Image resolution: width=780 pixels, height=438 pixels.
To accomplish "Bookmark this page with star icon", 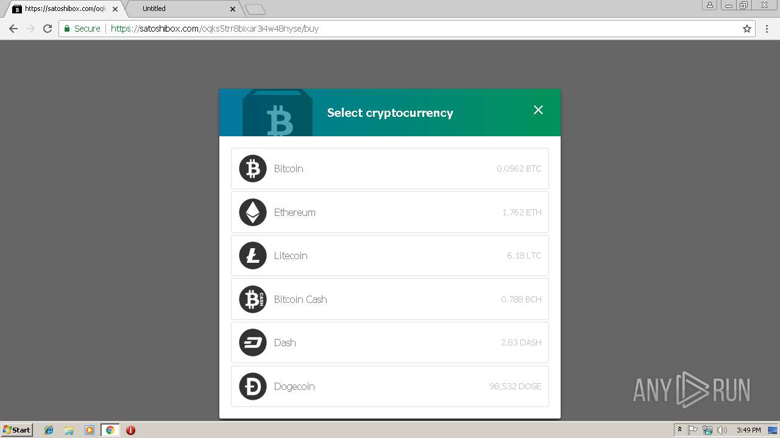I will click(x=747, y=29).
